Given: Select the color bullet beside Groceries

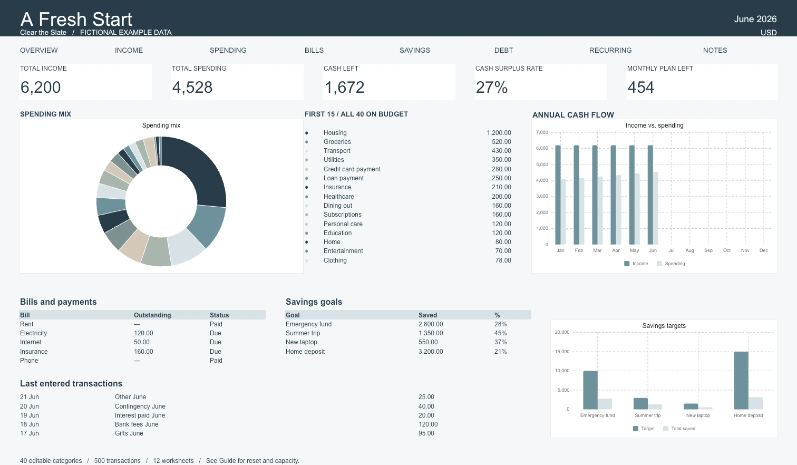Looking at the screenshot, I should pos(306,142).
